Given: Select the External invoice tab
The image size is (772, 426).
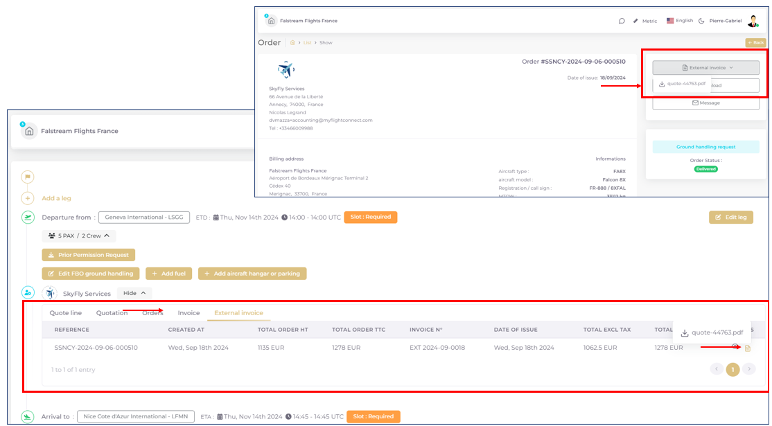Looking at the screenshot, I should (x=239, y=313).
